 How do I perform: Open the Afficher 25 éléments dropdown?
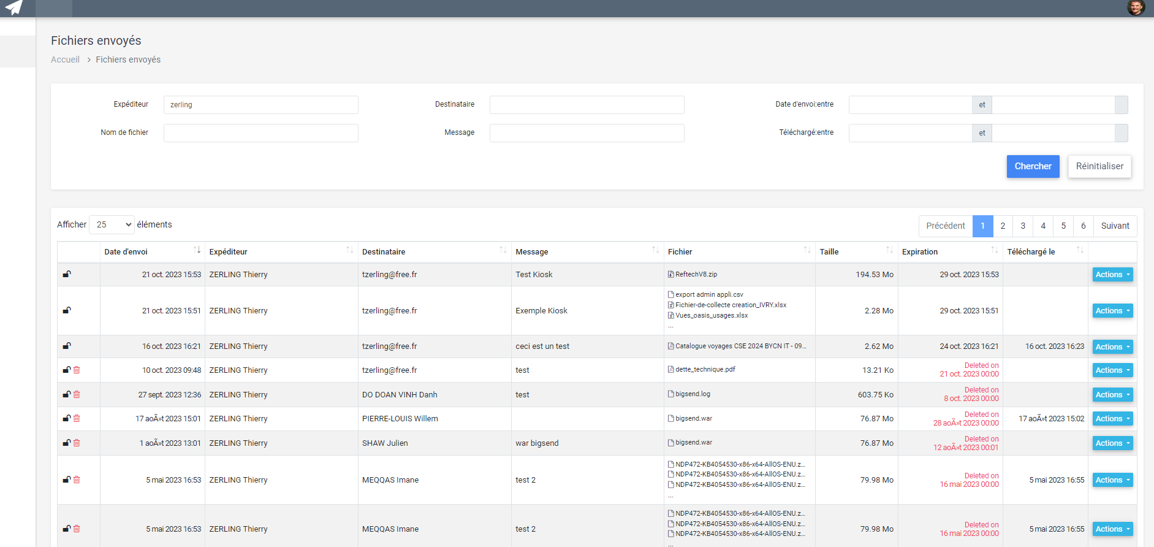tap(112, 224)
